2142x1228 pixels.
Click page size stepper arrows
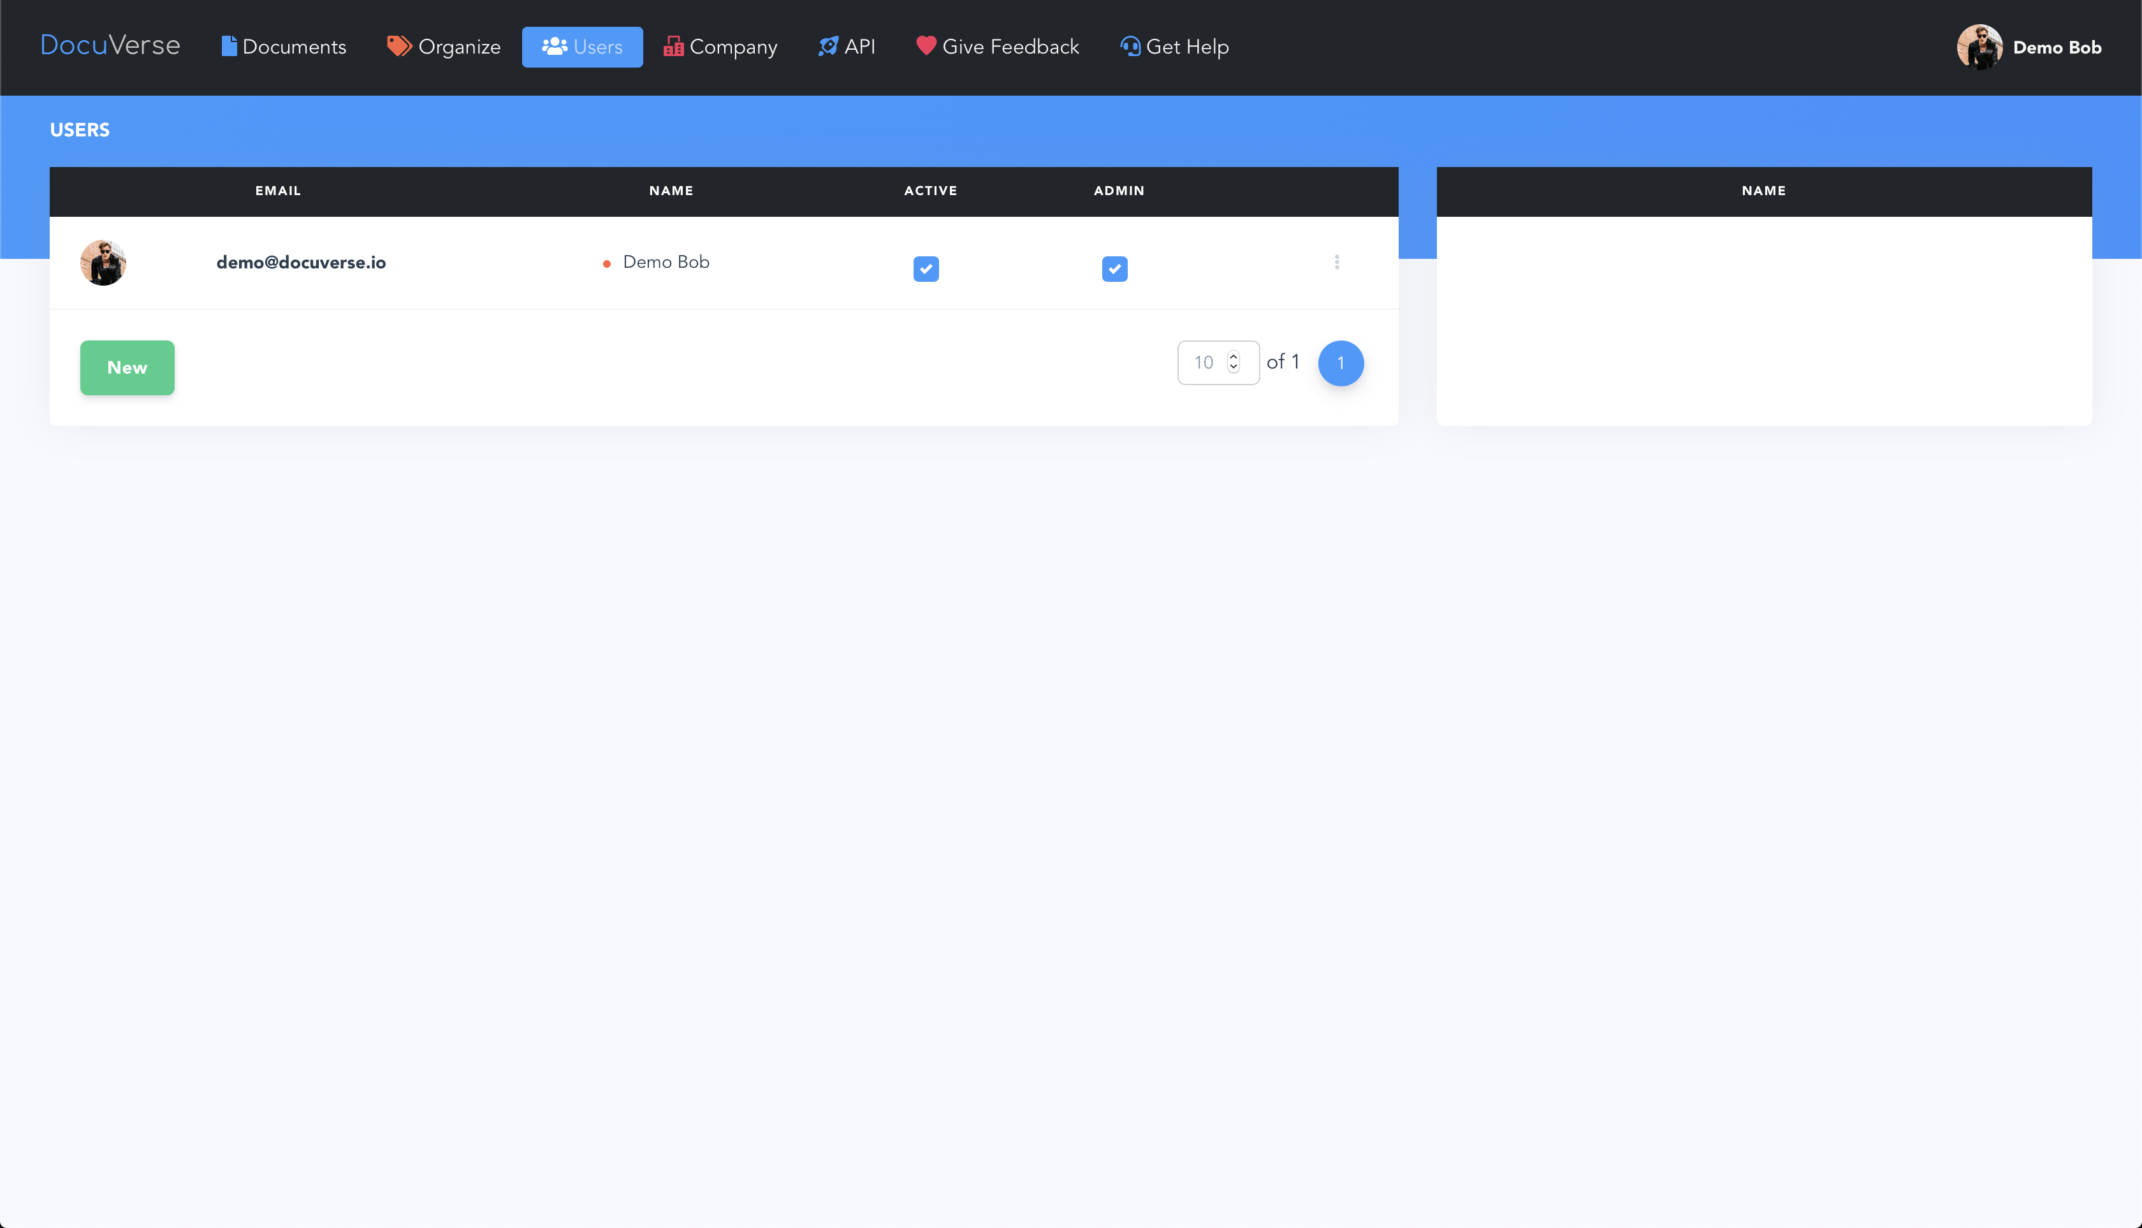[x=1234, y=362]
